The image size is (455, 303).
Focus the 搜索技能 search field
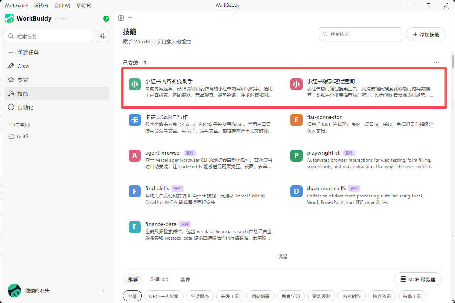click(361, 34)
